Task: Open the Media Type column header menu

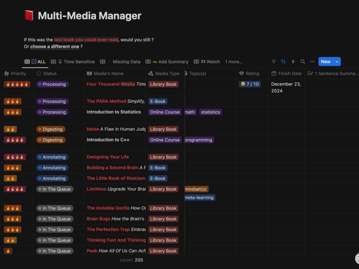Action: [165, 74]
